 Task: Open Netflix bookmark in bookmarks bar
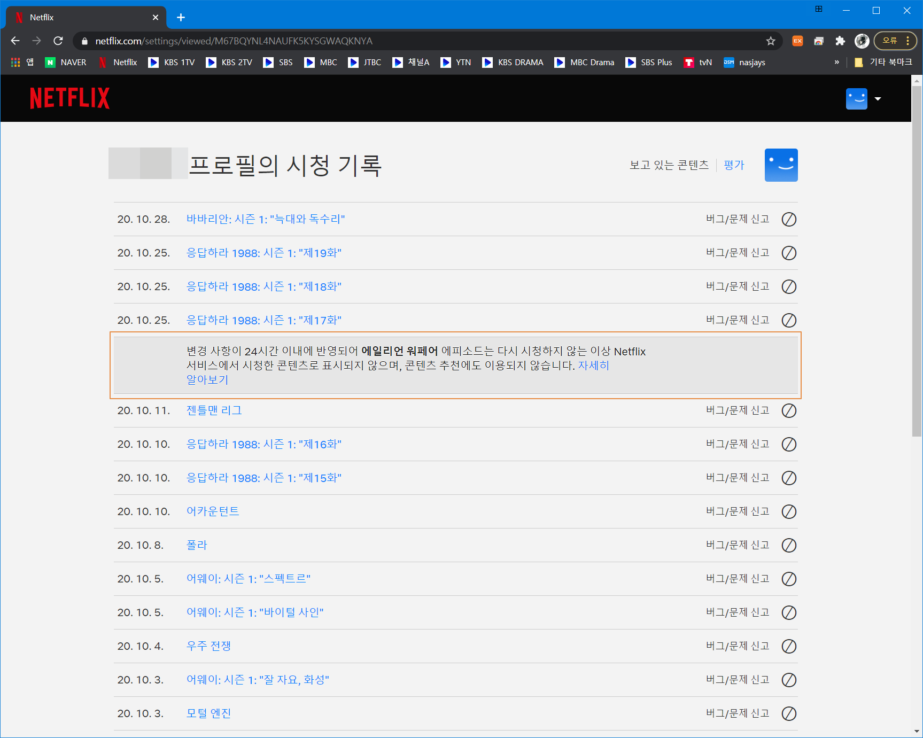(x=118, y=63)
